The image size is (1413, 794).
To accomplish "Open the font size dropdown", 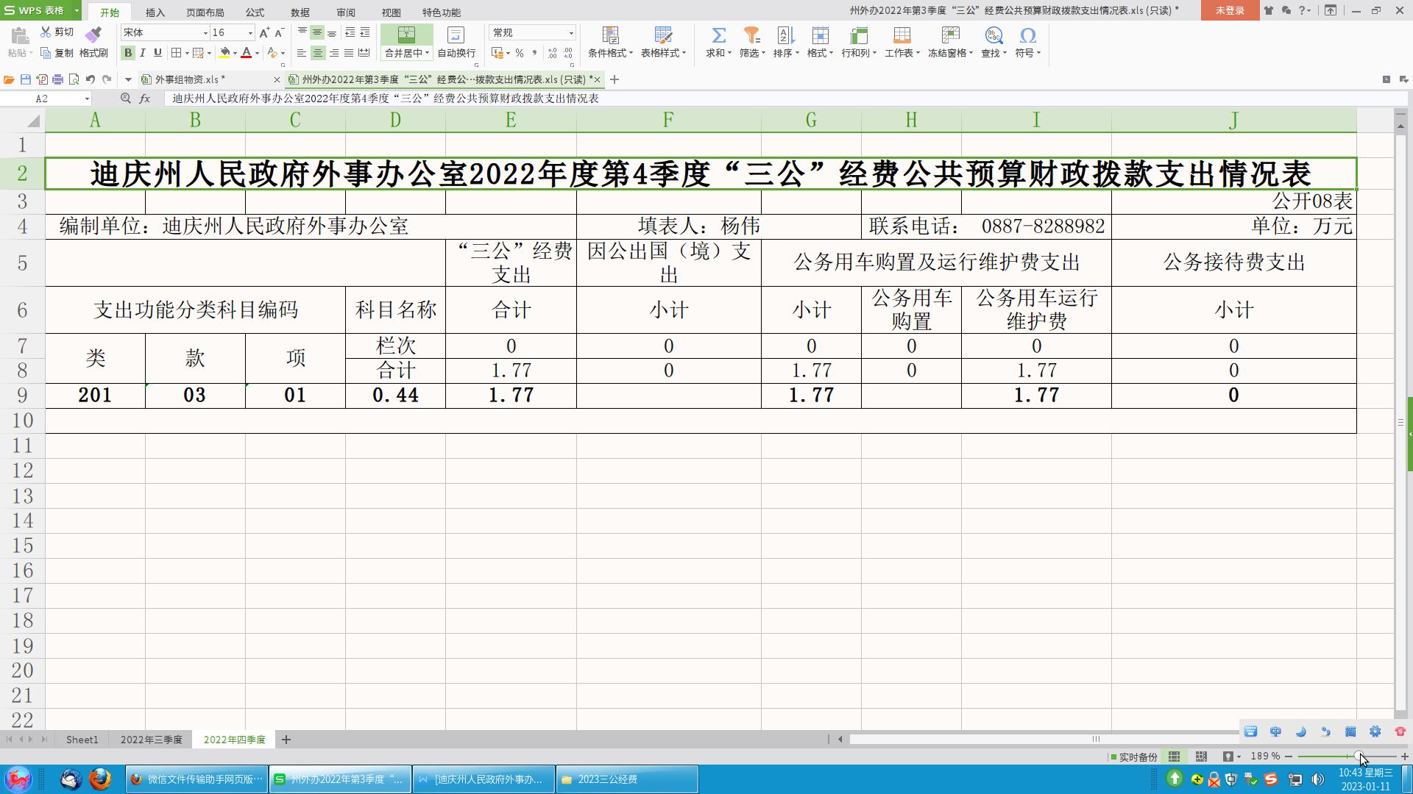I will 248,32.
